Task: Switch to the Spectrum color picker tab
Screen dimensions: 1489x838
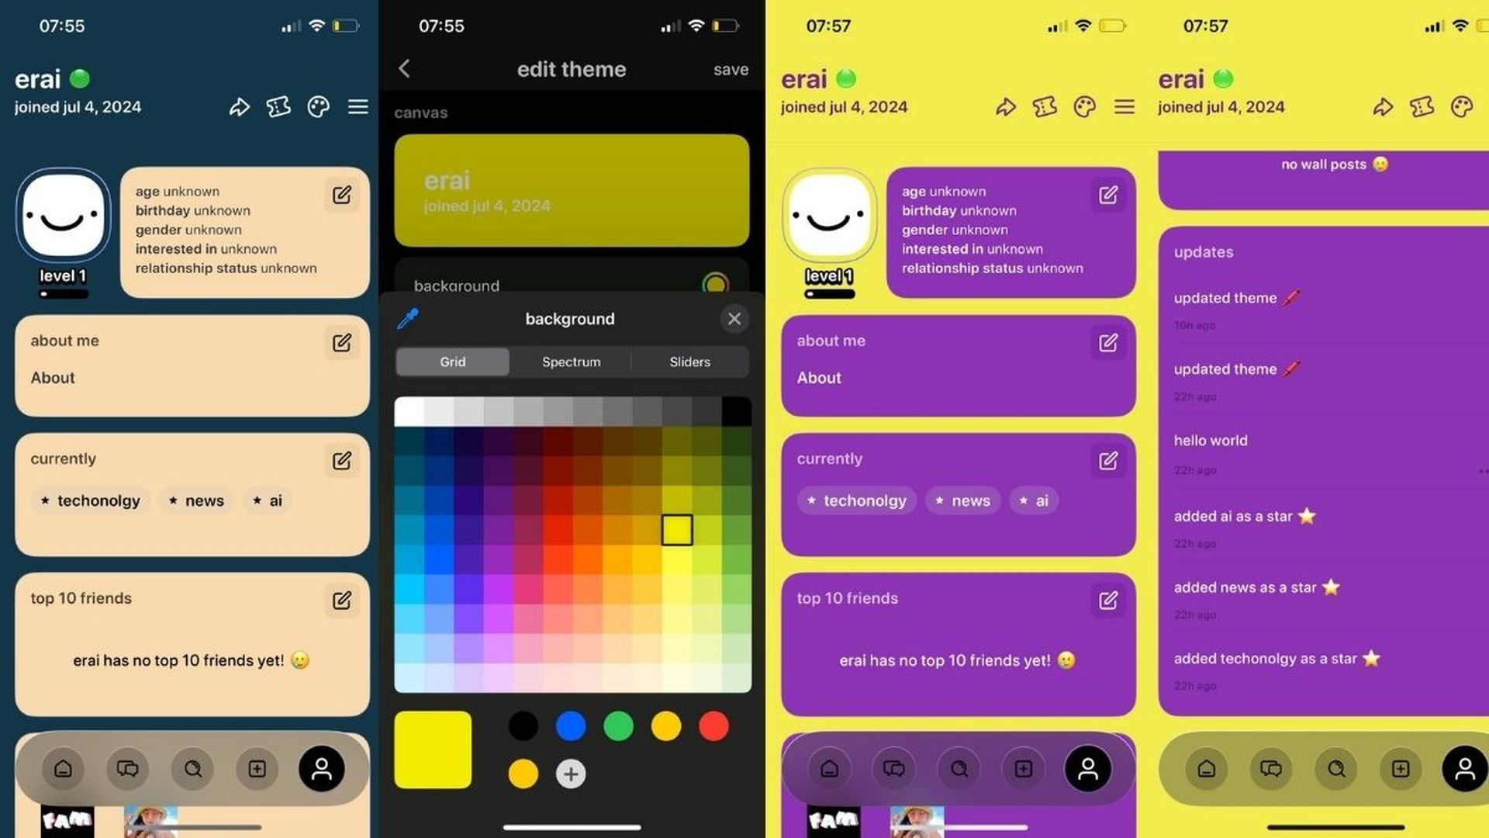Action: (571, 361)
